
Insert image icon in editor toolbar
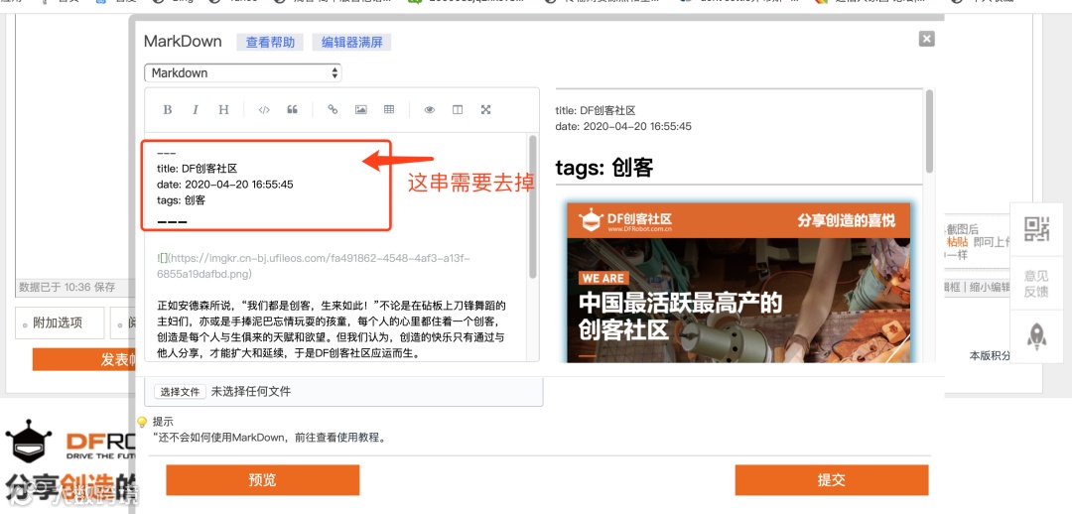(x=361, y=110)
